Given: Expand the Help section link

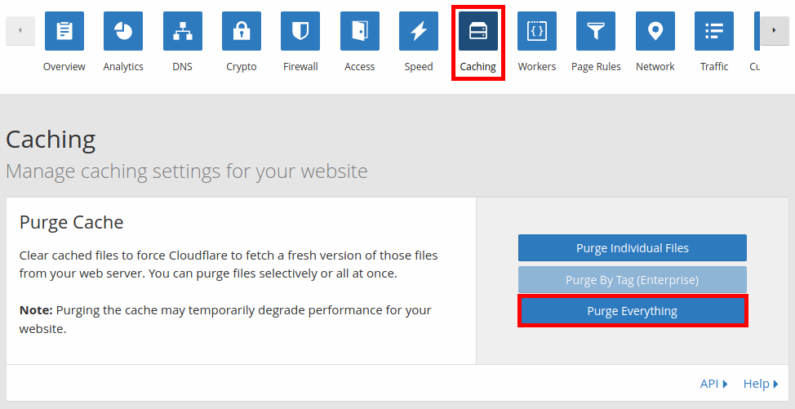Looking at the screenshot, I should click(x=761, y=384).
